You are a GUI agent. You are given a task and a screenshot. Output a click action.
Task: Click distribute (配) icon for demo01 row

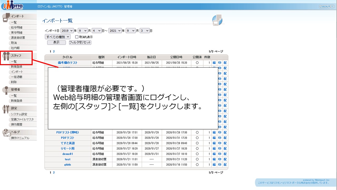pyautogui.click(x=225, y=154)
